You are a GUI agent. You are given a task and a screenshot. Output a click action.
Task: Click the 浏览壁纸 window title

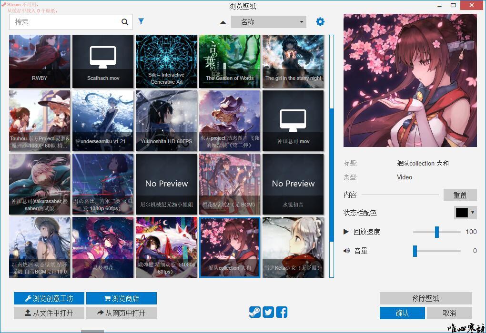[x=243, y=6]
